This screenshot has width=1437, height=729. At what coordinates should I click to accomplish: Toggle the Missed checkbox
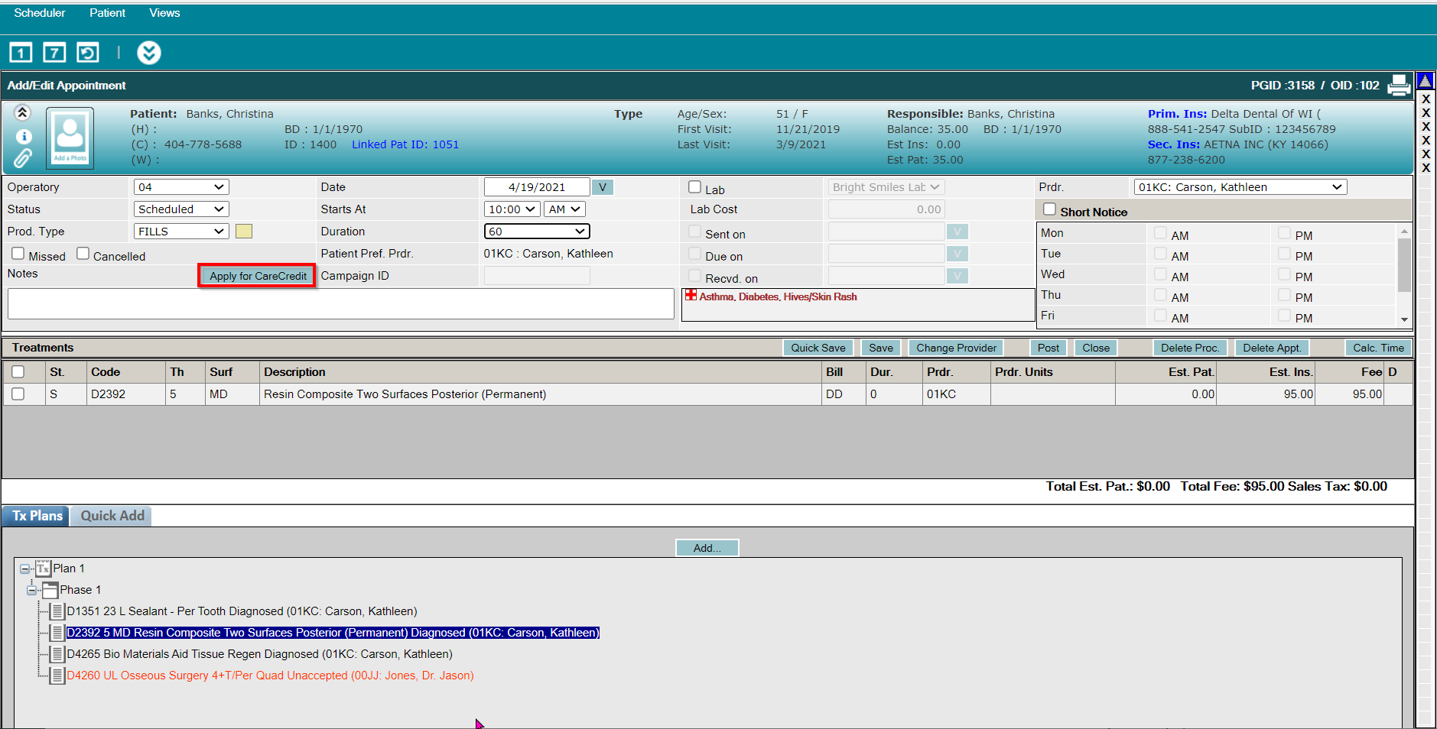pyautogui.click(x=18, y=254)
